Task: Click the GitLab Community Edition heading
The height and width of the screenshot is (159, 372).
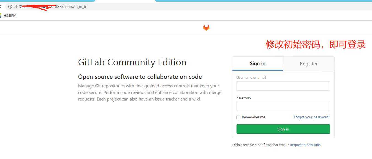Action: 132,62
